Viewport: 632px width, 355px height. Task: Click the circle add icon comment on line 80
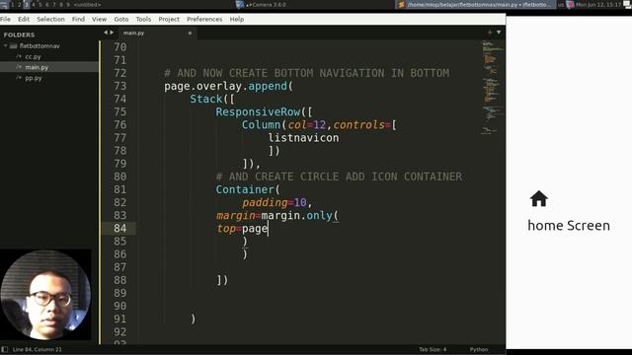[x=339, y=177]
